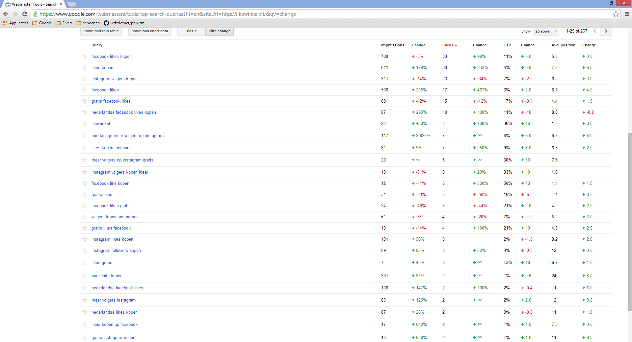
Task: Toggle star for 'likewinkel' query
Action: tap(84, 124)
